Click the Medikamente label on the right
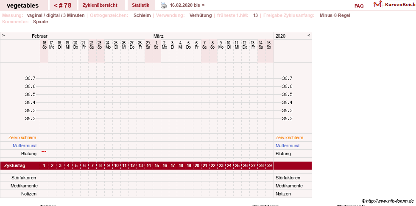The height and width of the screenshot is (206, 416). coord(289,186)
